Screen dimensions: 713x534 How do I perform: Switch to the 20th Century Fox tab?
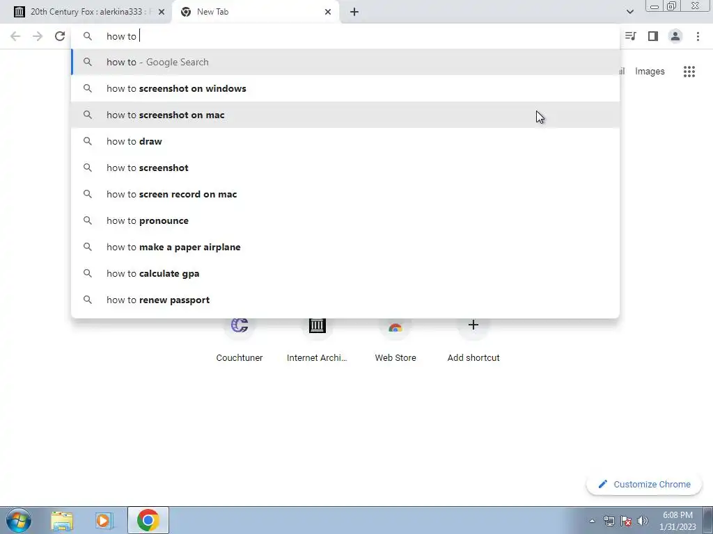pyautogui.click(x=86, y=12)
